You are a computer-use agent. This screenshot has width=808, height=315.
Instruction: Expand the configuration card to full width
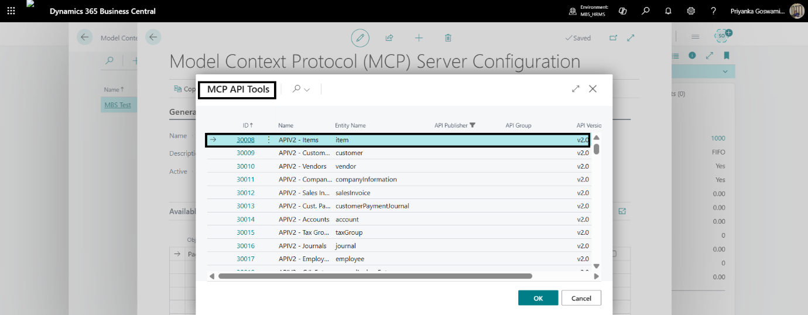coord(631,38)
